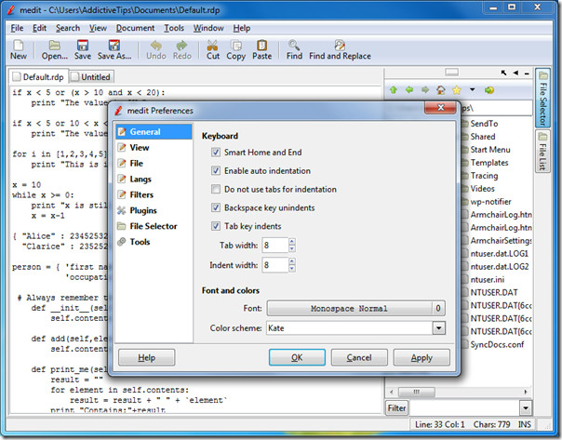Image resolution: width=562 pixels, height=440 pixels.
Task: Undo last edit via Undo icon
Action: (156, 49)
